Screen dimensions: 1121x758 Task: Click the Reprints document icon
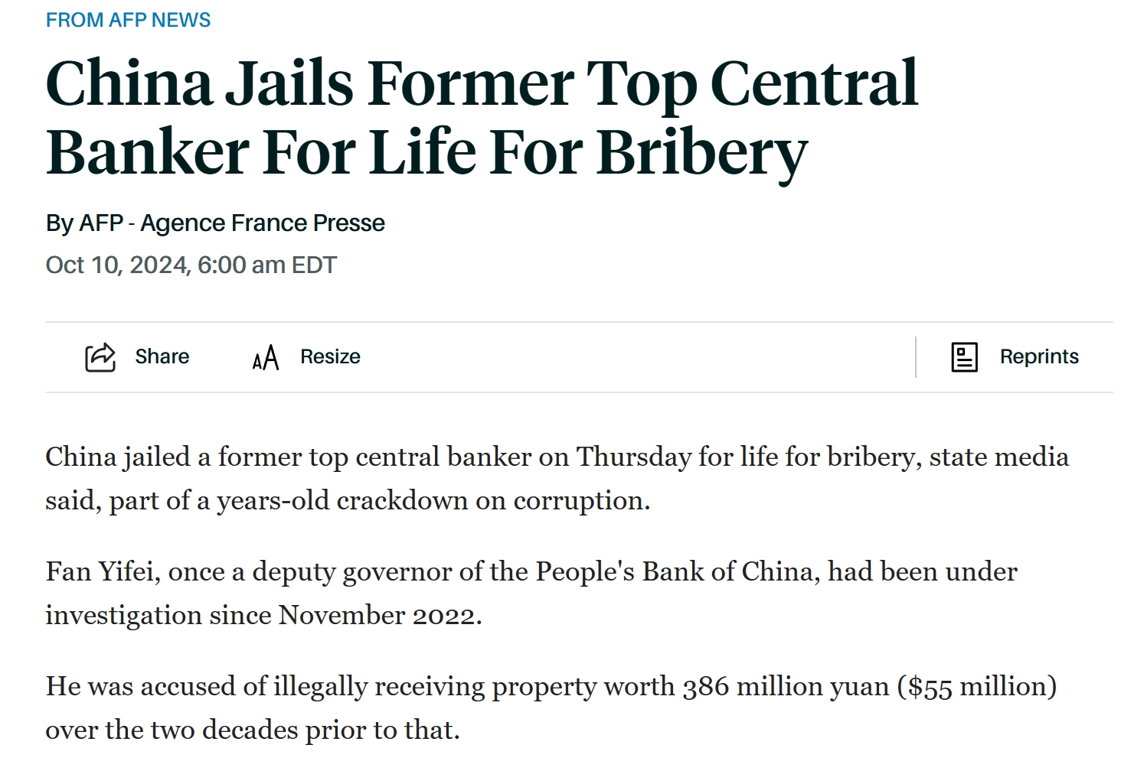[964, 357]
